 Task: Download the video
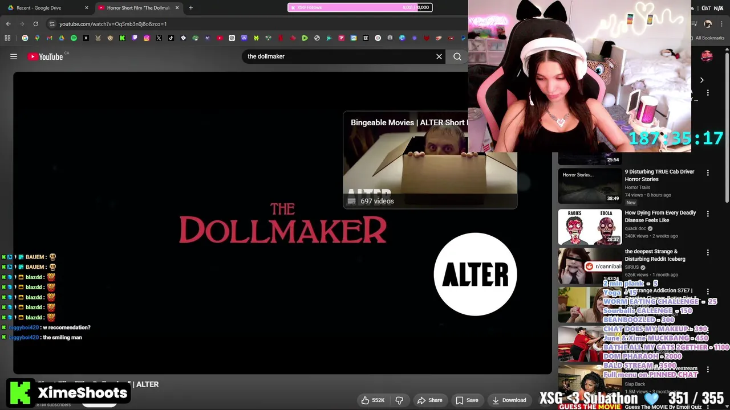point(509,400)
